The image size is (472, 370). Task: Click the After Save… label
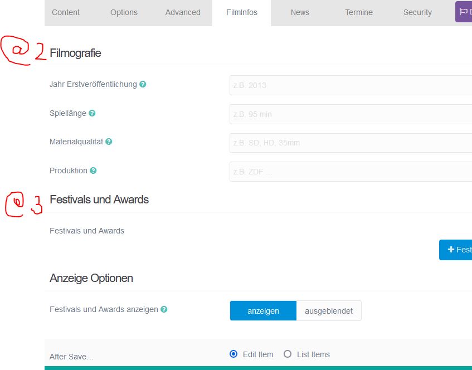[71, 357]
